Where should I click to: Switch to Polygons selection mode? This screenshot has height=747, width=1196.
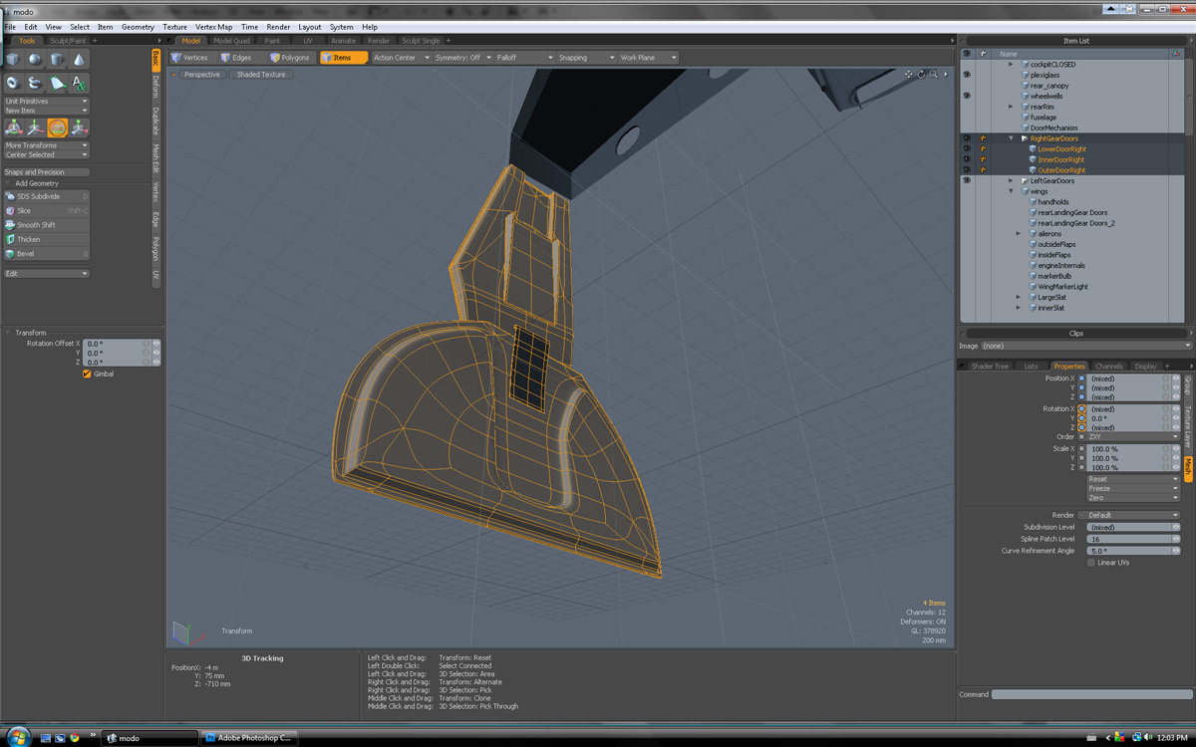[x=288, y=58]
